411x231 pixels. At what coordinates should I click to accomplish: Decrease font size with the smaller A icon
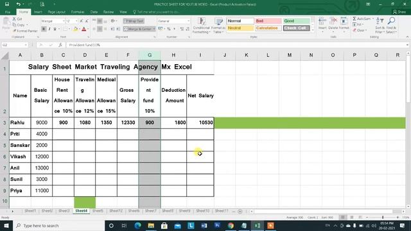pos(87,21)
